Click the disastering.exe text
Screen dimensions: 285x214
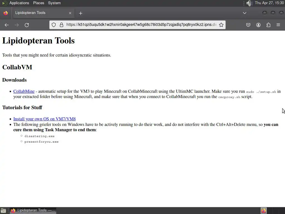pyautogui.click(x=40, y=136)
